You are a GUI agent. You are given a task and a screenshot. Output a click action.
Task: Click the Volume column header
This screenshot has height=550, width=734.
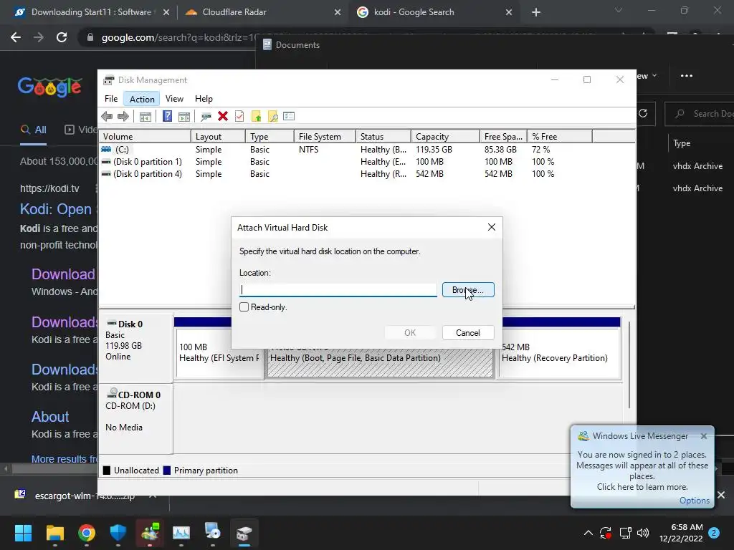tap(145, 137)
